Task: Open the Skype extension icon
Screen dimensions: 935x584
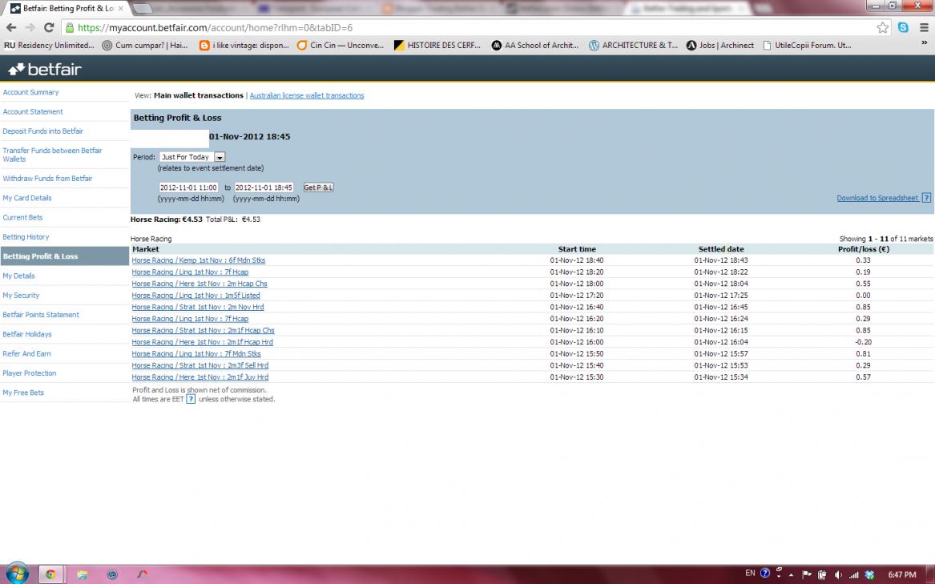Action: pyautogui.click(x=904, y=27)
